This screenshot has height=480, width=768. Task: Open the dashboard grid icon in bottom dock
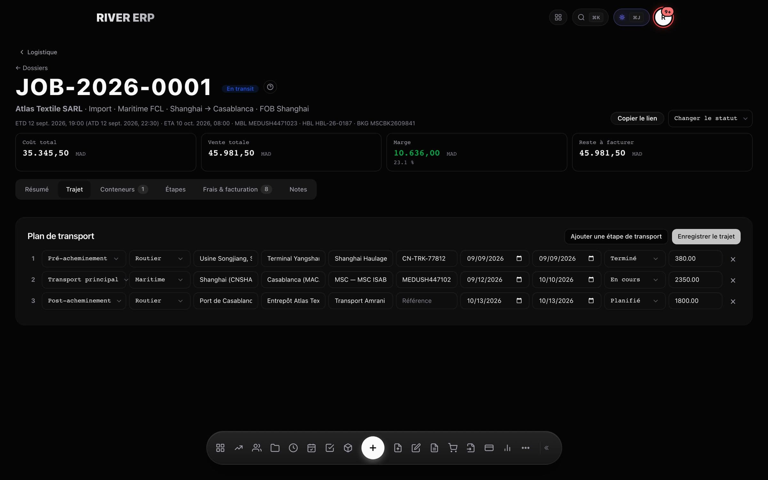click(x=220, y=448)
